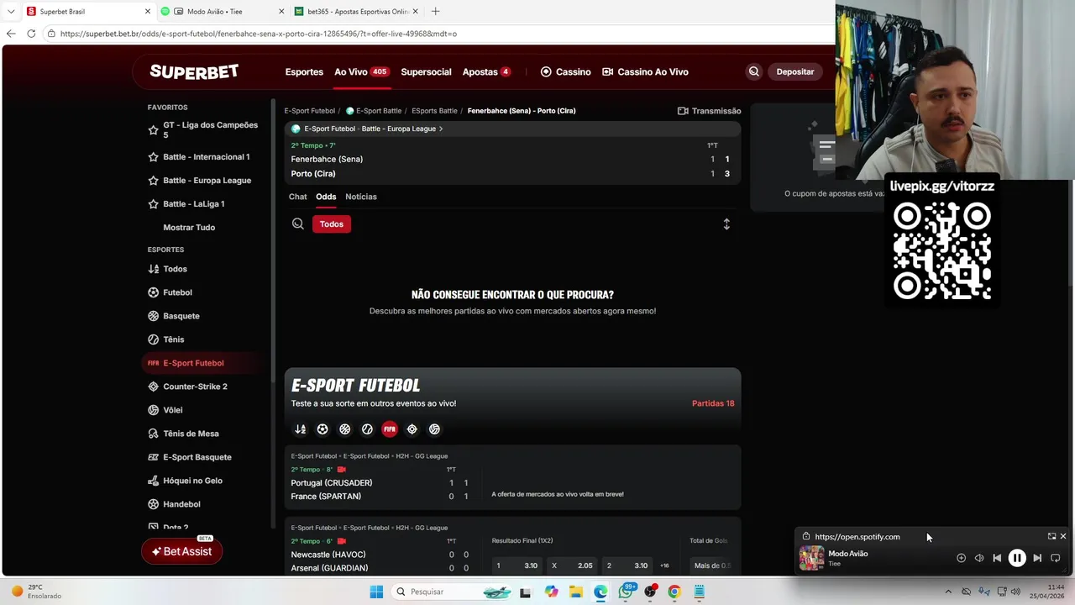This screenshot has width=1075, height=605.
Task: Switch to the bet365 browser tab
Action: 357,12
